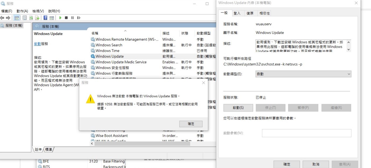Click 確定 in the Windows Update properties dialog

pyautogui.click(x=287, y=164)
